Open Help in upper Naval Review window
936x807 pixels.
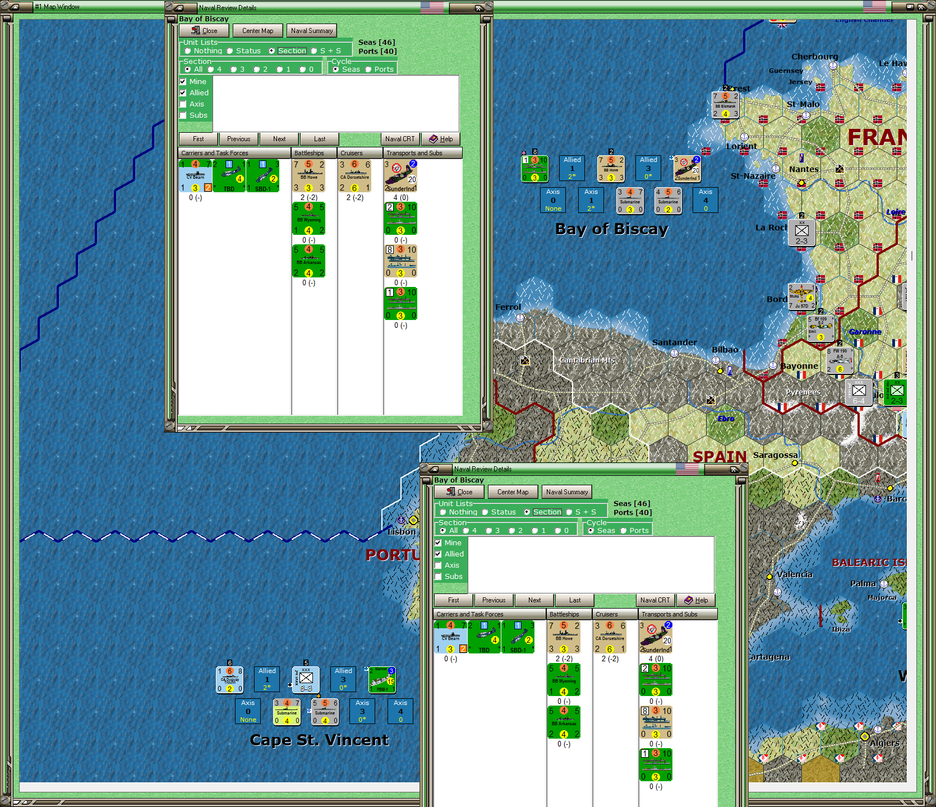pyautogui.click(x=441, y=139)
